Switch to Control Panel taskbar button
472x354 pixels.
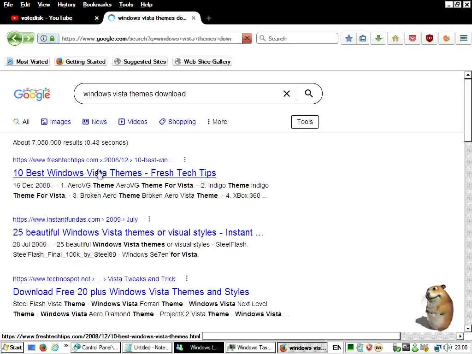96,348
